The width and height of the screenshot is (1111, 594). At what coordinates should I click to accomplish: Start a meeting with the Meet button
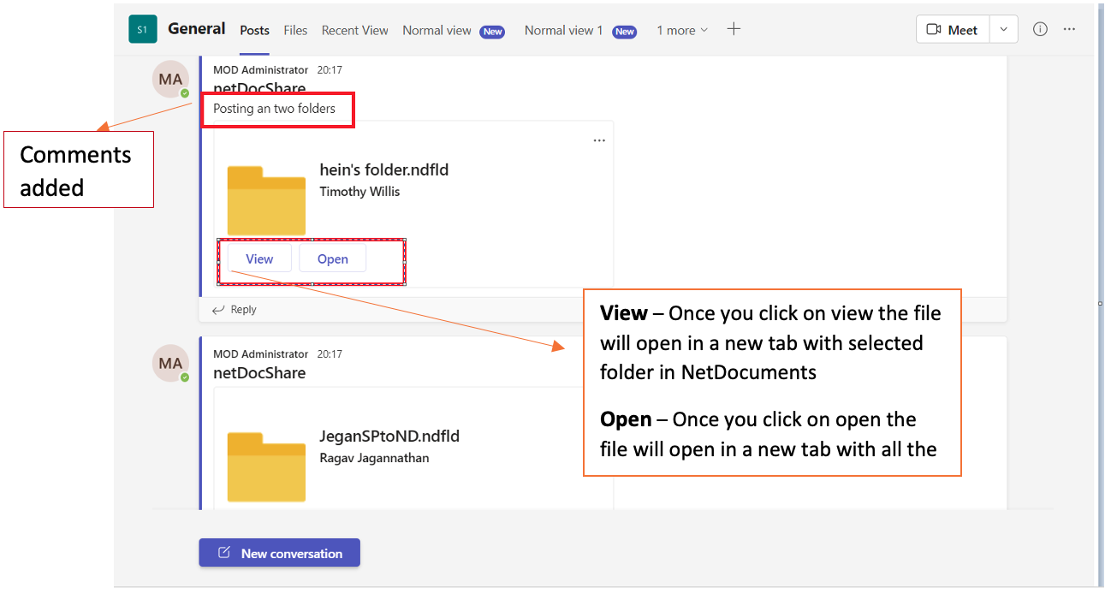point(953,29)
